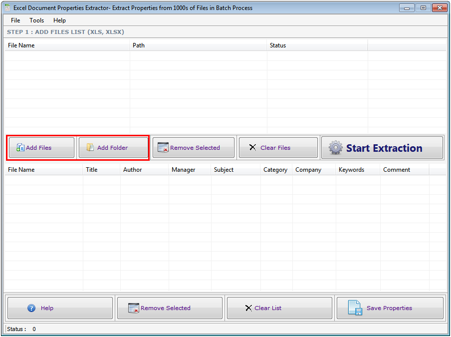
Task: Click the Status column header
Action: 317,45
